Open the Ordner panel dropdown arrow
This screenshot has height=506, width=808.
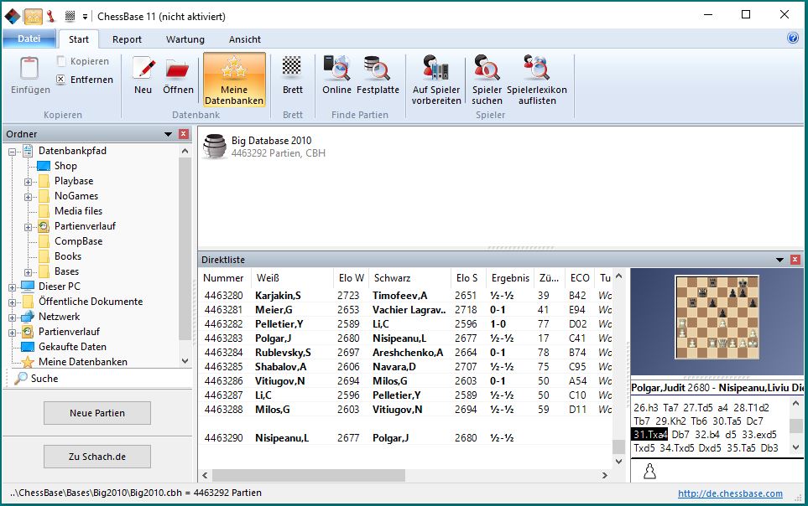168,134
